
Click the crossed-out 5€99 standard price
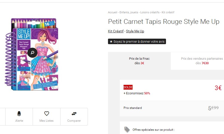click(213, 108)
